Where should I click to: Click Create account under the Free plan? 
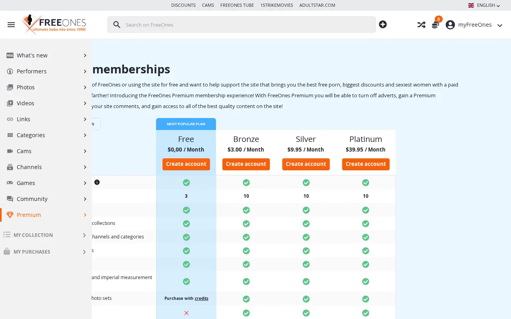(x=186, y=164)
